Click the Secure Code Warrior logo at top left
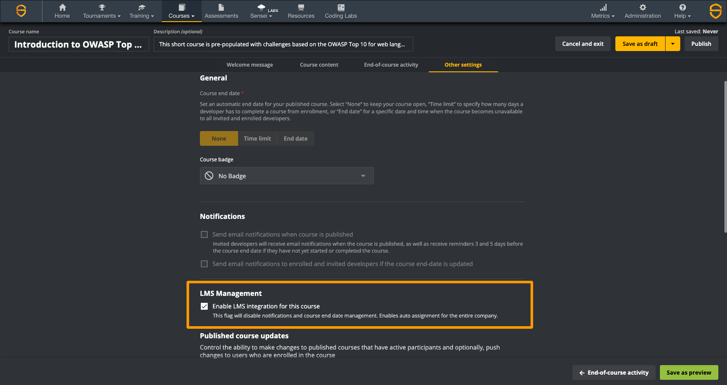Viewport: 727px width, 385px height. click(21, 11)
